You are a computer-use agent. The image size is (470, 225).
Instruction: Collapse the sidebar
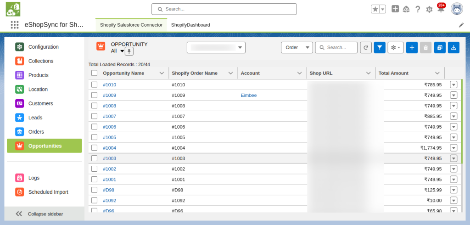(x=44, y=214)
